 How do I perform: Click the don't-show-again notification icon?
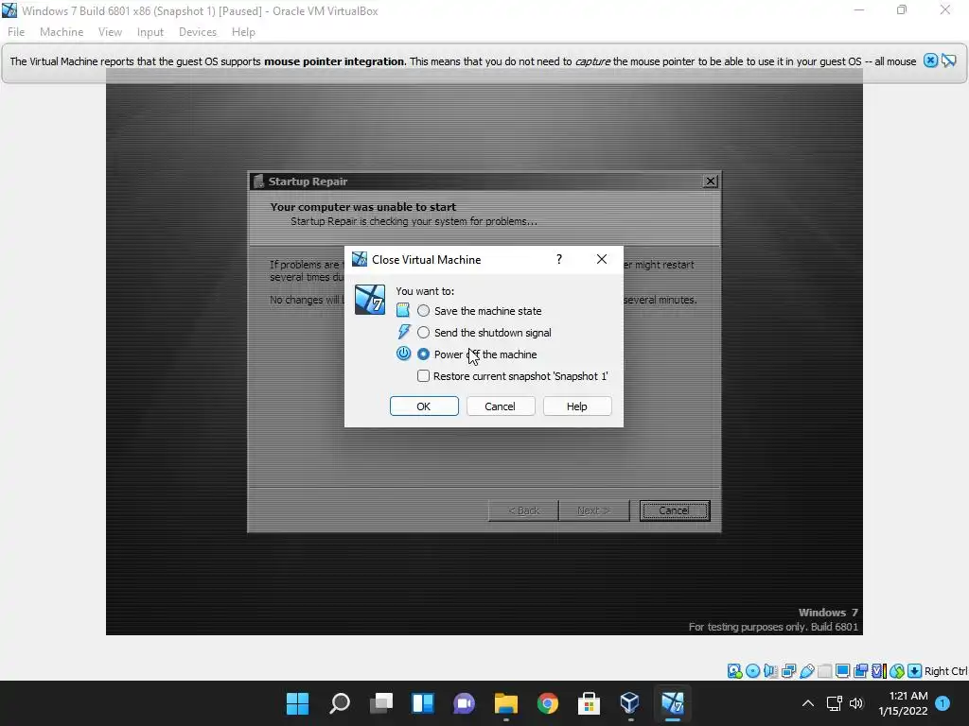(949, 60)
